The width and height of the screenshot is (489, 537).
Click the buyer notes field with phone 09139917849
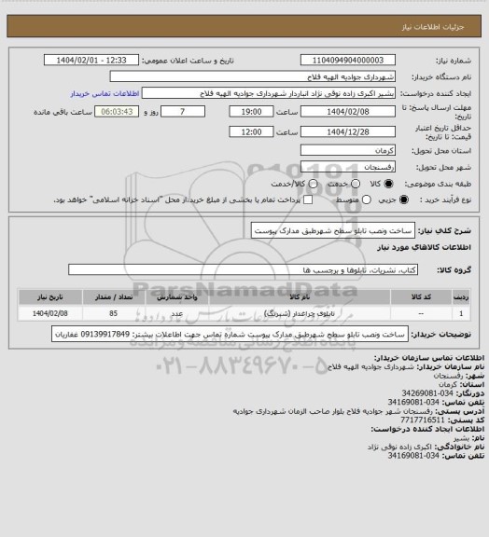point(230,334)
